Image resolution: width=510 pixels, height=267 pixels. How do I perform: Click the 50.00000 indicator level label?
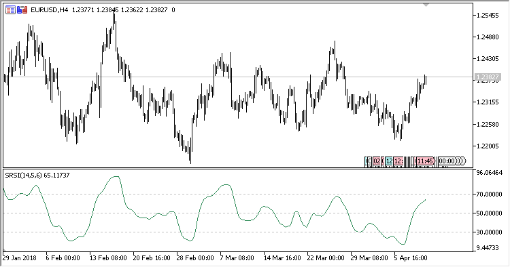click(489, 213)
